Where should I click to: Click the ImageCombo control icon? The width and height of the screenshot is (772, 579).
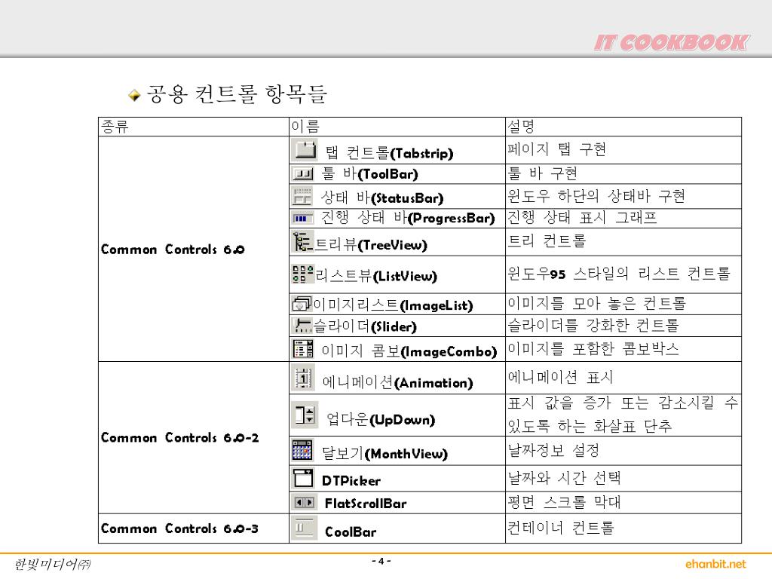[x=303, y=348]
